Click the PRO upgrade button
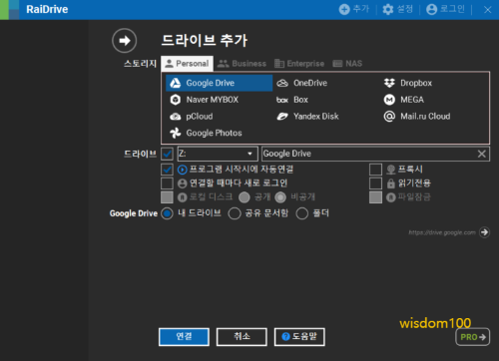Screen dimensions: 499x361 click(473, 337)
